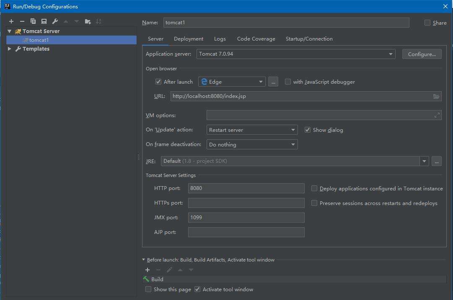Enable with JavaScript debugger checkbox
The height and width of the screenshot is (300, 453).
(x=288, y=82)
